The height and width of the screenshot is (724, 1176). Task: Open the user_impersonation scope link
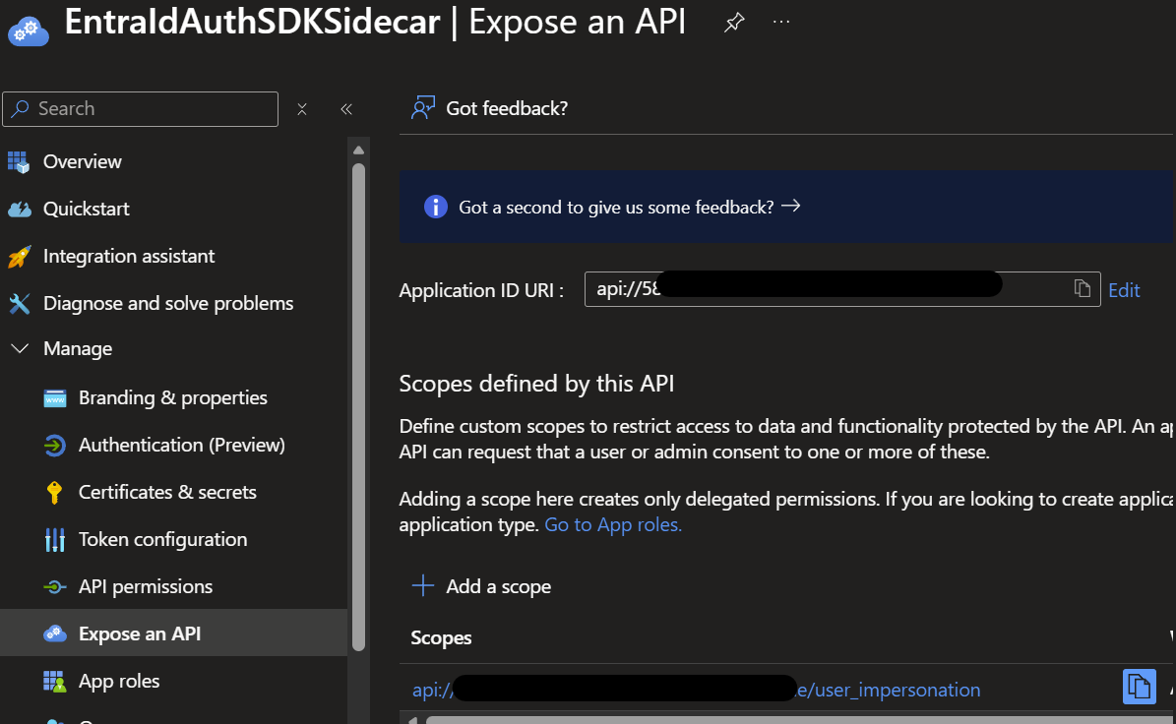696,690
